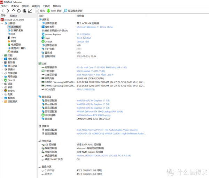
Task: Click the 安全性 shield icon
Action: point(6,91)
